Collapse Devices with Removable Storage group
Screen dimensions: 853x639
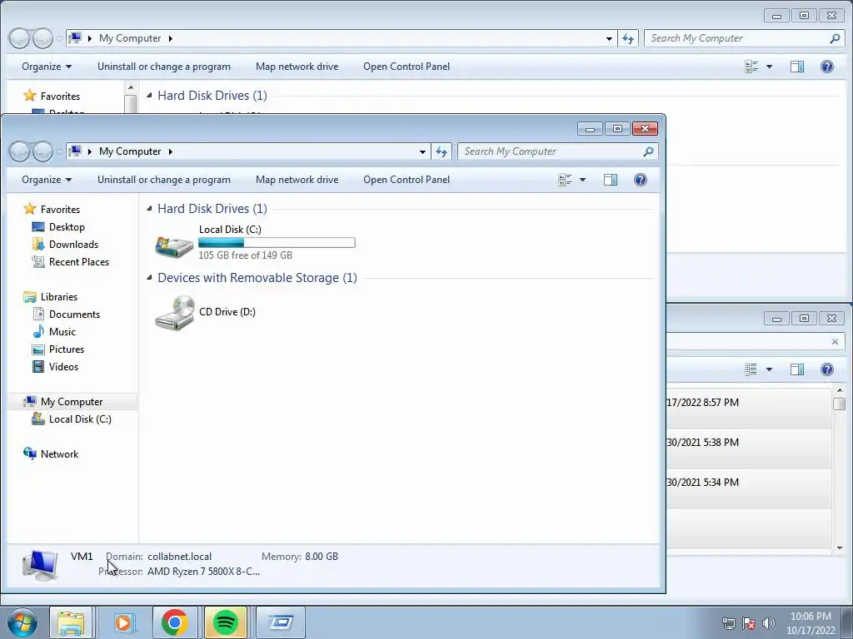point(150,278)
